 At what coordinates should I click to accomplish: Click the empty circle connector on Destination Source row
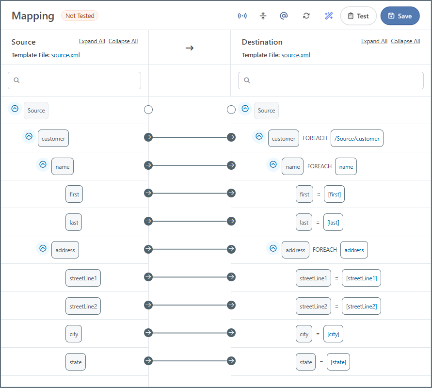click(x=231, y=110)
